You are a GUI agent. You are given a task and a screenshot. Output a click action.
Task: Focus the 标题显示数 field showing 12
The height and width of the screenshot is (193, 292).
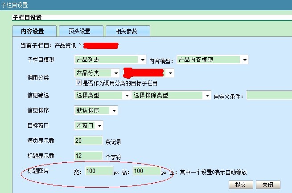point(88,156)
